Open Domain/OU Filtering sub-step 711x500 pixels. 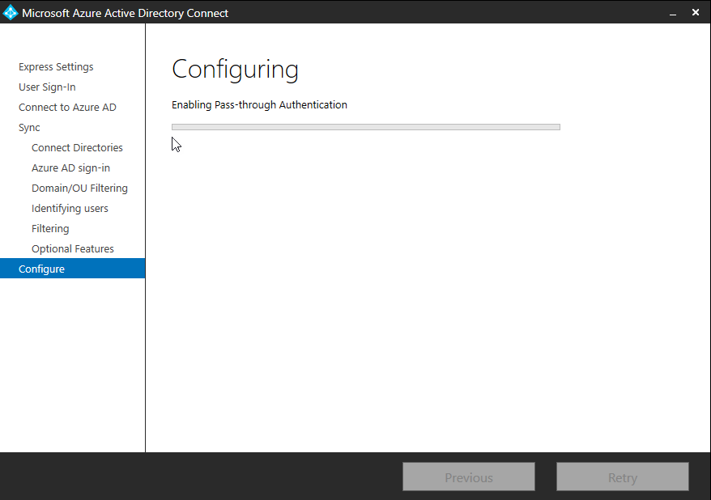coord(80,188)
